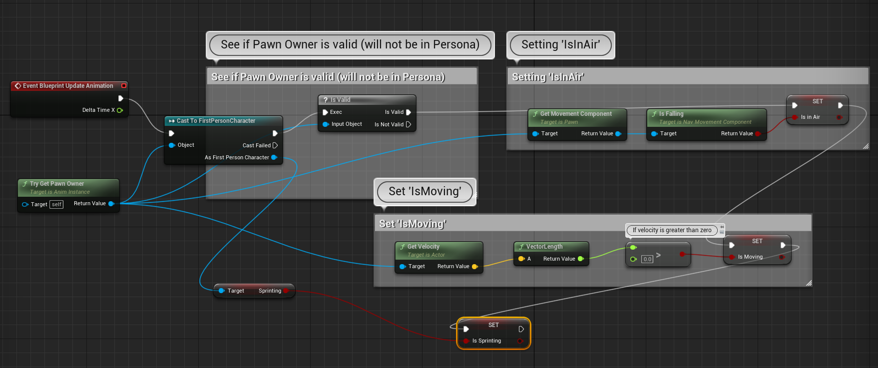The image size is (878, 368).
Task: Click the exec input pin of SET Is in Air
Action: [x=795, y=105]
